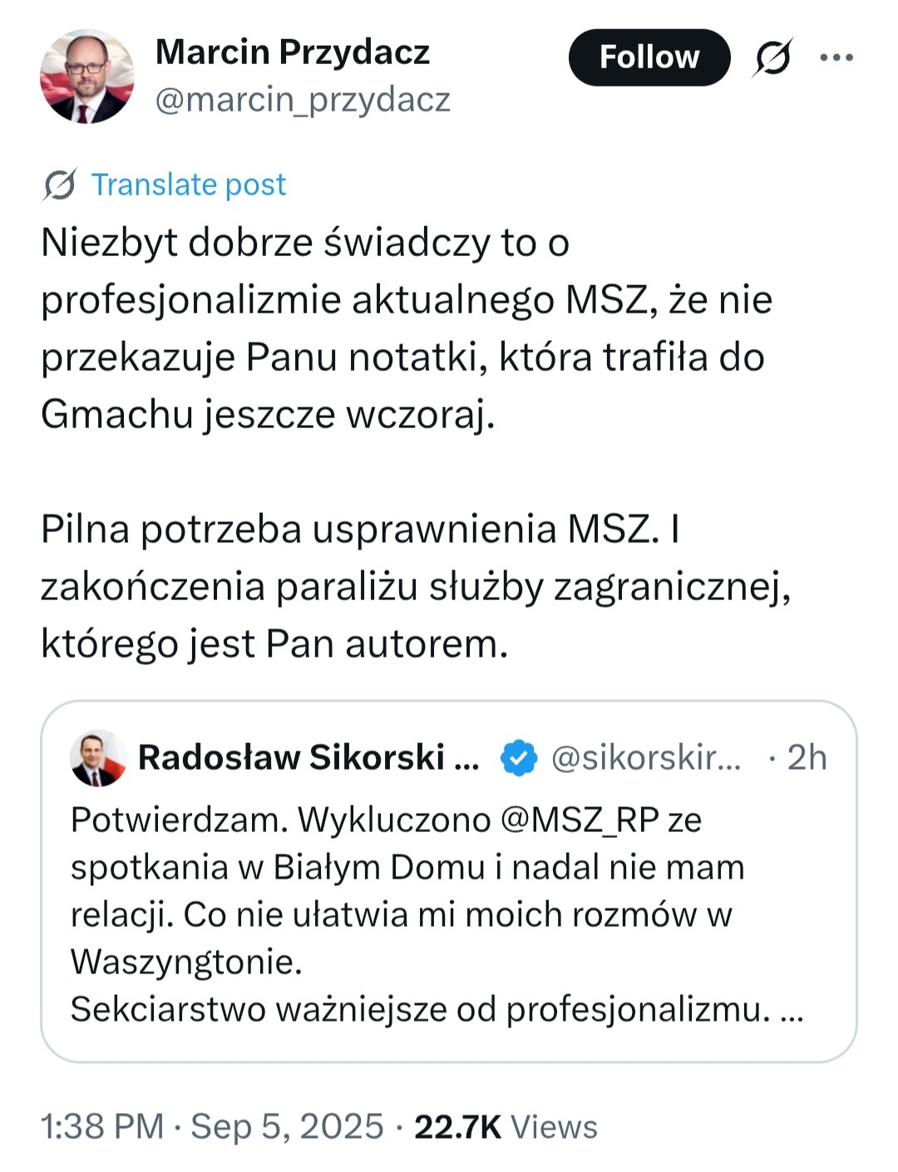Screen dimensions: 898x1172
Task: Open the three-dot more options menu
Action: [836, 57]
